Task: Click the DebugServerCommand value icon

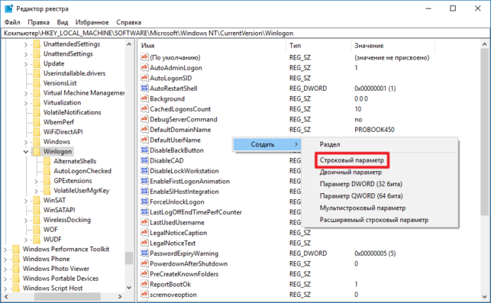Action: coord(144,119)
